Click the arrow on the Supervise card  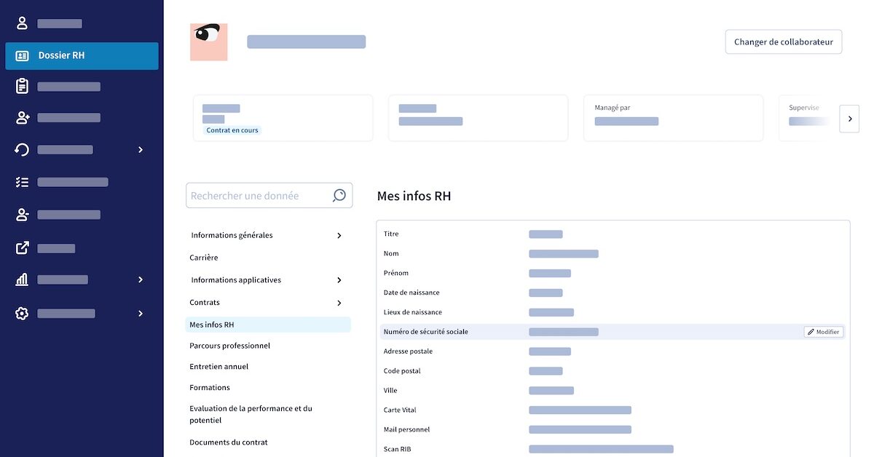click(849, 118)
